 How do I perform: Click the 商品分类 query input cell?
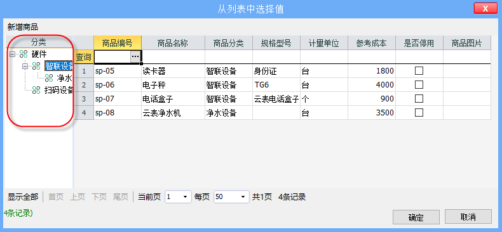pyautogui.click(x=229, y=57)
